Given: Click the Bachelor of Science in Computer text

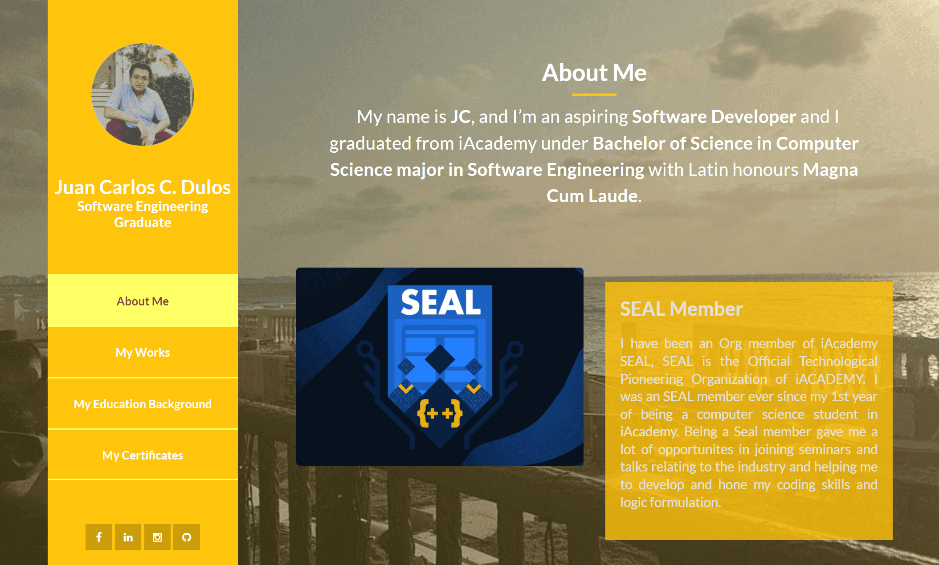Looking at the screenshot, I should (725, 143).
